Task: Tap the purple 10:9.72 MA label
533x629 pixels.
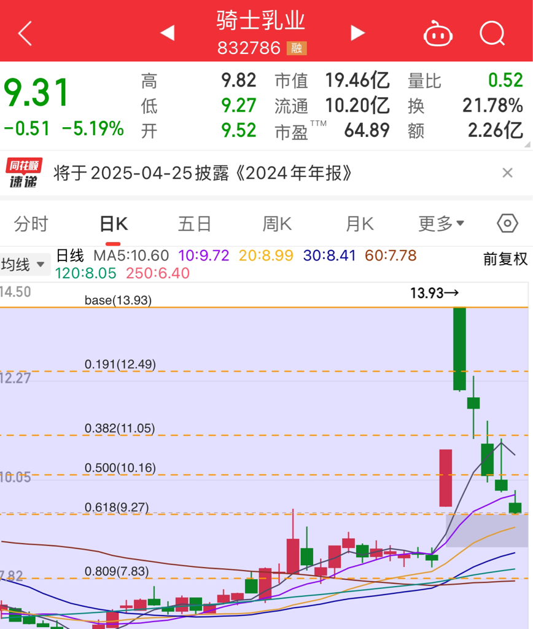Action: pyautogui.click(x=204, y=256)
